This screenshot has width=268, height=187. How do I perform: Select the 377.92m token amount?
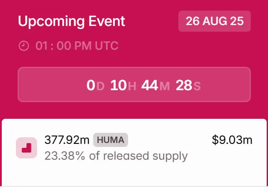click(x=67, y=140)
